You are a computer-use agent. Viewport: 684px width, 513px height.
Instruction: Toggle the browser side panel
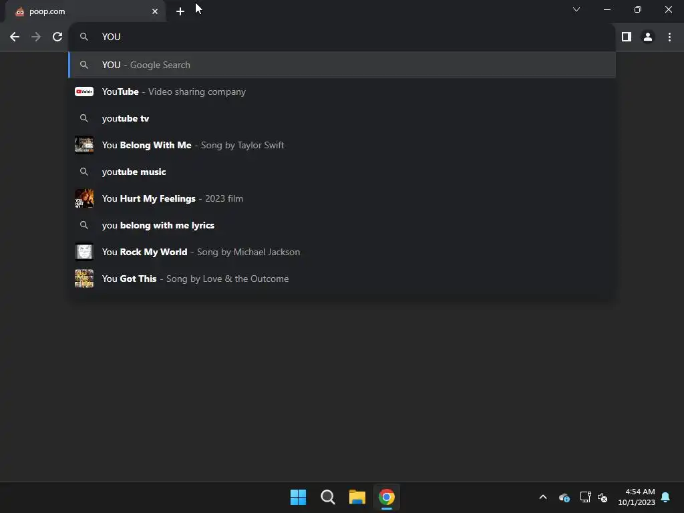coord(627,37)
